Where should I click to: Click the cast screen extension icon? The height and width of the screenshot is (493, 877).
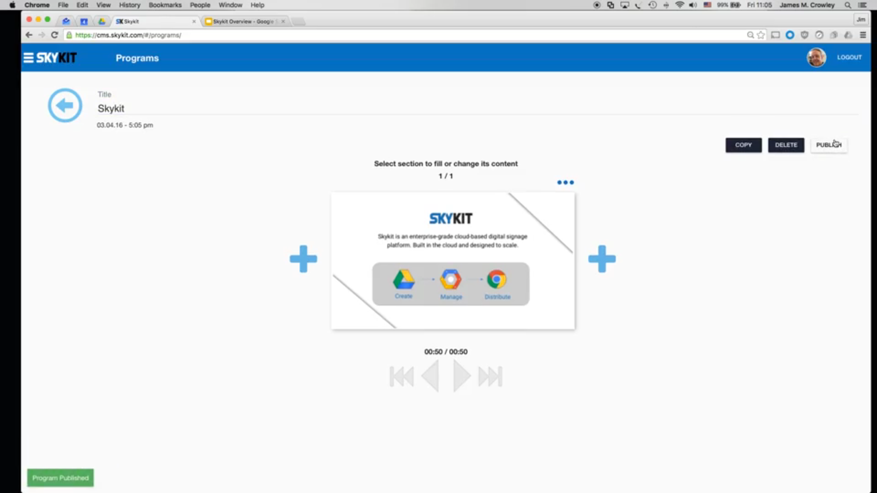click(x=775, y=35)
